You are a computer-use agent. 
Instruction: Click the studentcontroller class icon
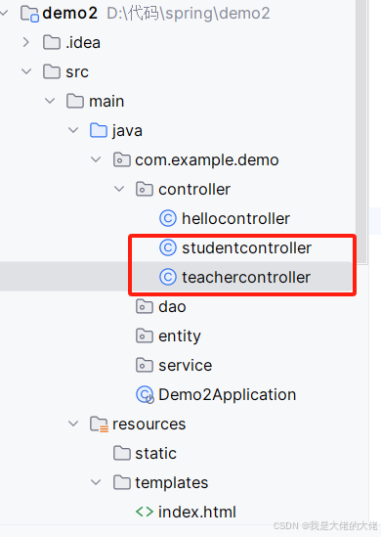(168, 247)
